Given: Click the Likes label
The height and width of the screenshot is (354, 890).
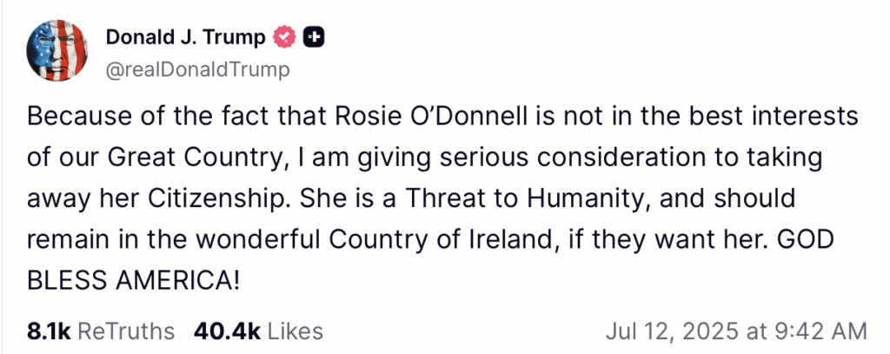Looking at the screenshot, I should click(296, 331).
